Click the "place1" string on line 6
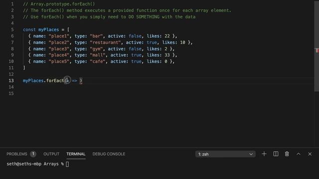This screenshot has width=319, height=179. coord(59,36)
